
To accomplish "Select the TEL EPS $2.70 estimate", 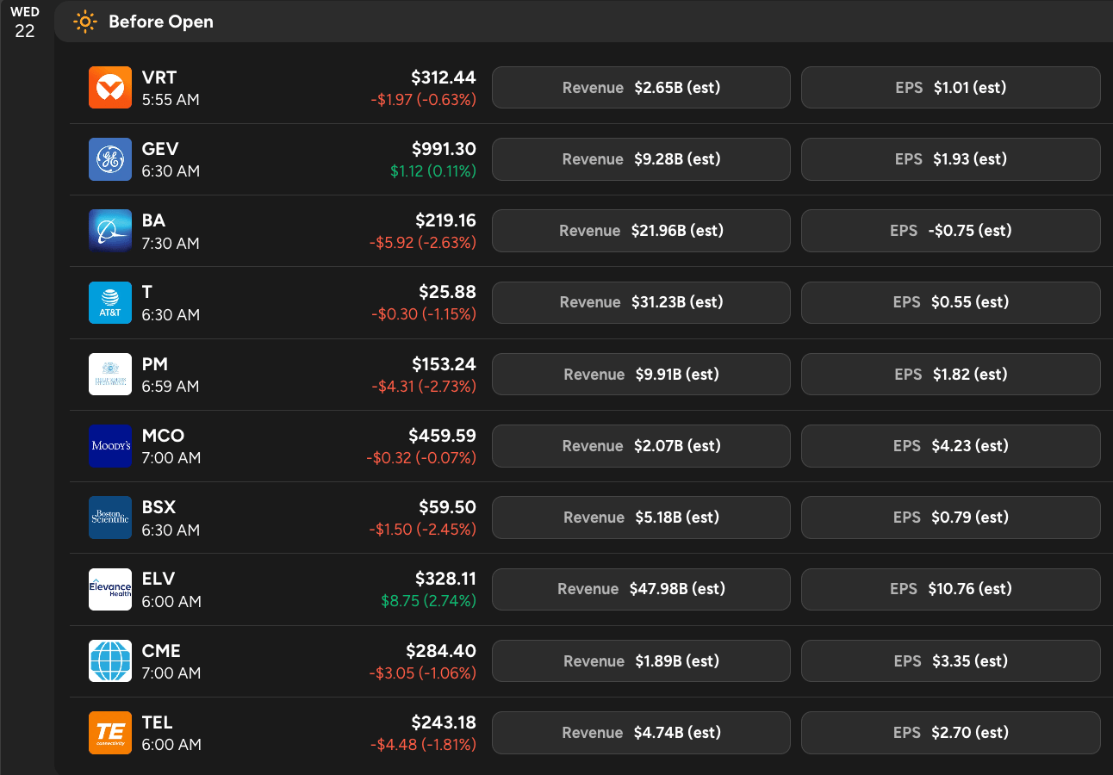I will [x=950, y=733].
